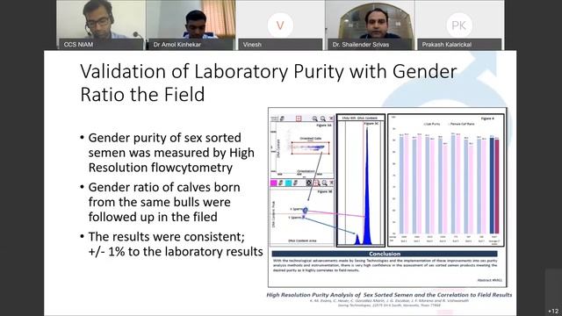Click the Figure 4 bar chart panel

point(446,180)
